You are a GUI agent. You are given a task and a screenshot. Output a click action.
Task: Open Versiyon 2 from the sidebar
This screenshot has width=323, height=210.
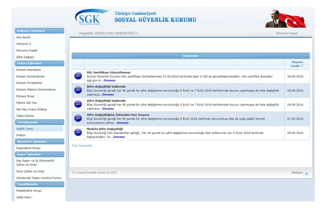click(24, 44)
